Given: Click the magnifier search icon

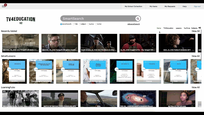Looking at the screenshot, I should [x=138, y=19].
